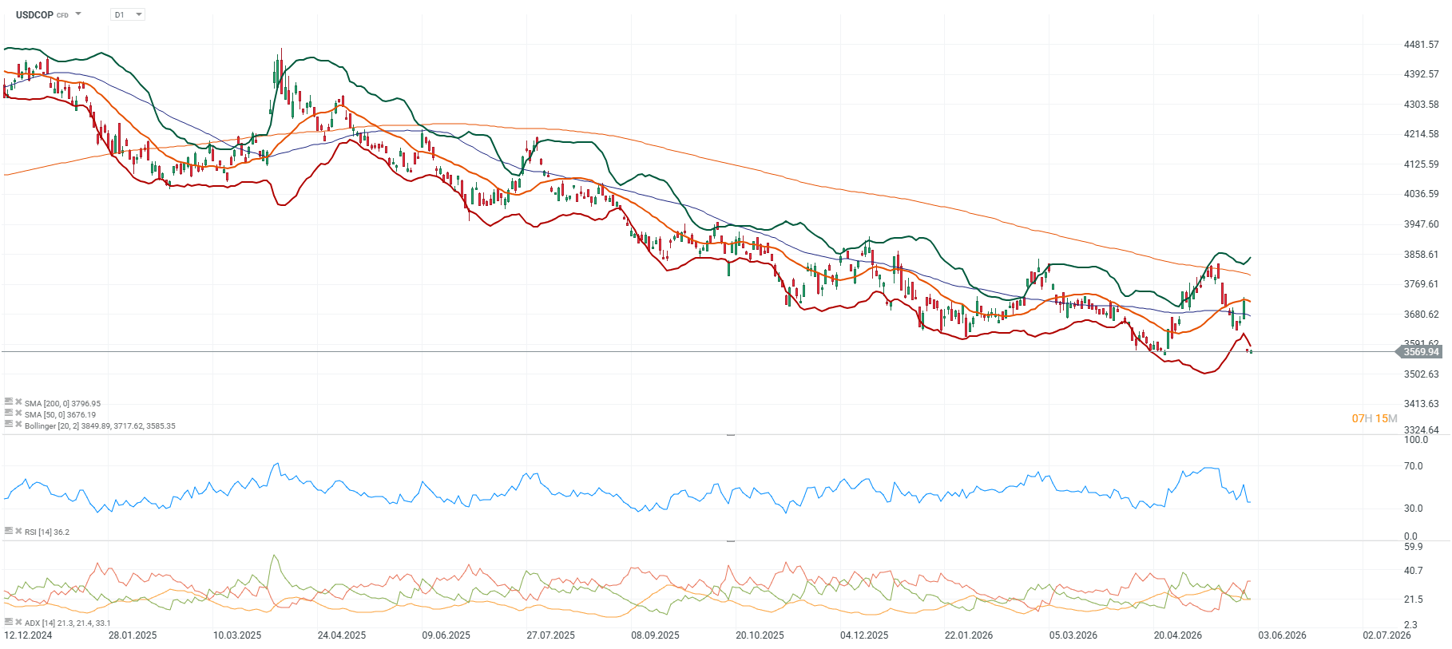Open the D1 timeframe dropdown
The image size is (1452, 649).
click(x=128, y=14)
